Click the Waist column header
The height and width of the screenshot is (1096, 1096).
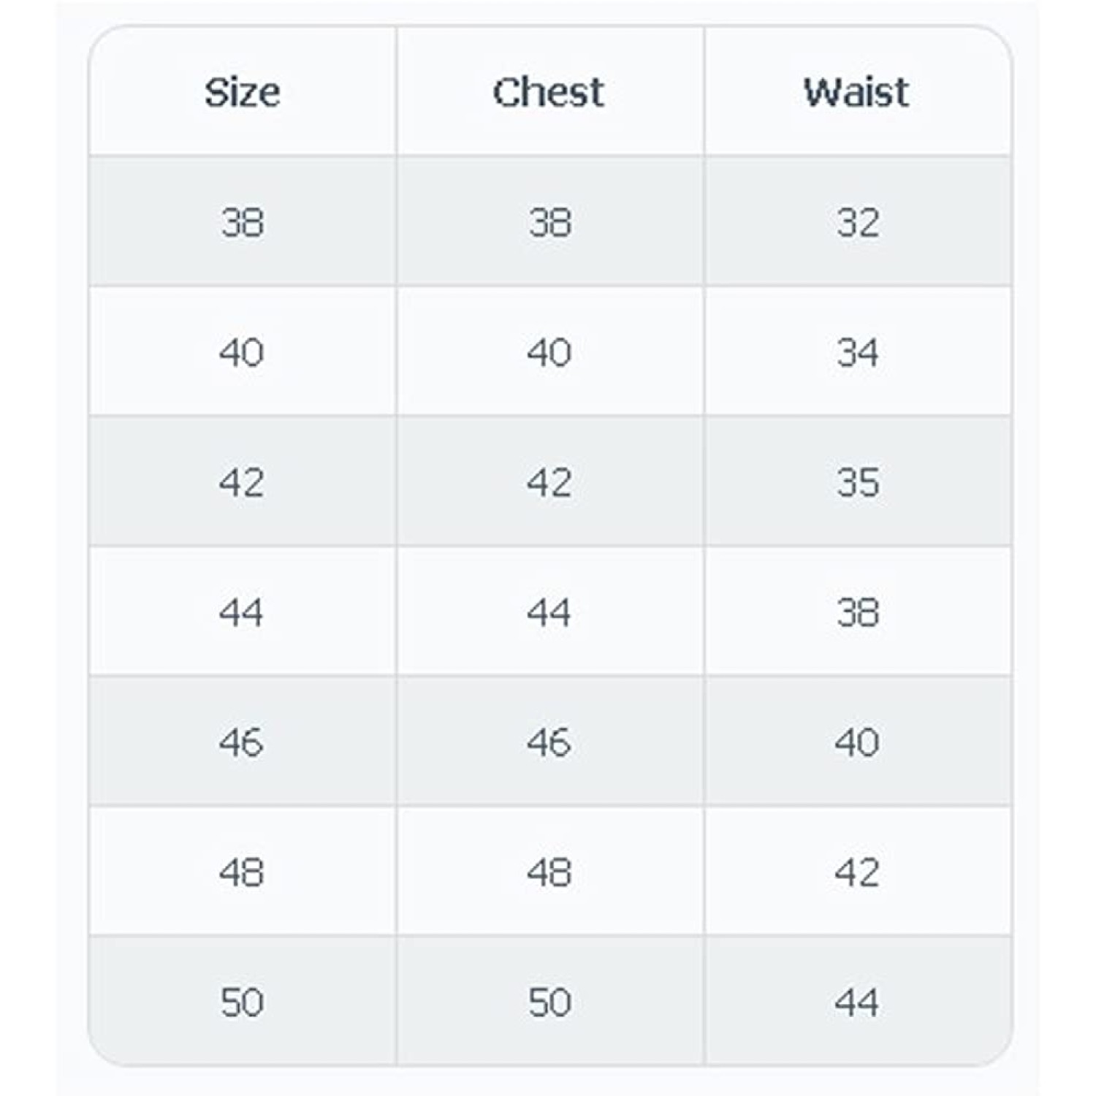pos(856,92)
